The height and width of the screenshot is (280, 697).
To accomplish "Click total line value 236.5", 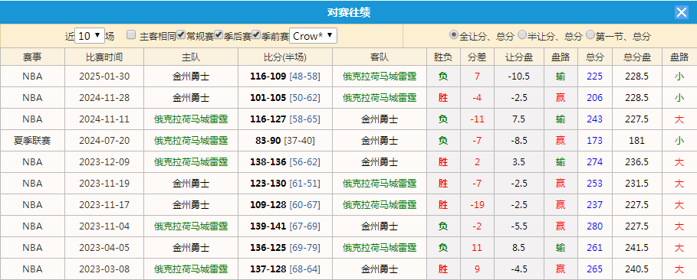I will (636, 162).
